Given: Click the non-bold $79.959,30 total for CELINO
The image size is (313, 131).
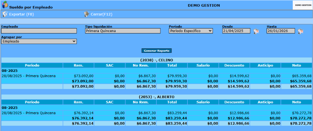Looking at the screenshot, I should coord(177,76).
